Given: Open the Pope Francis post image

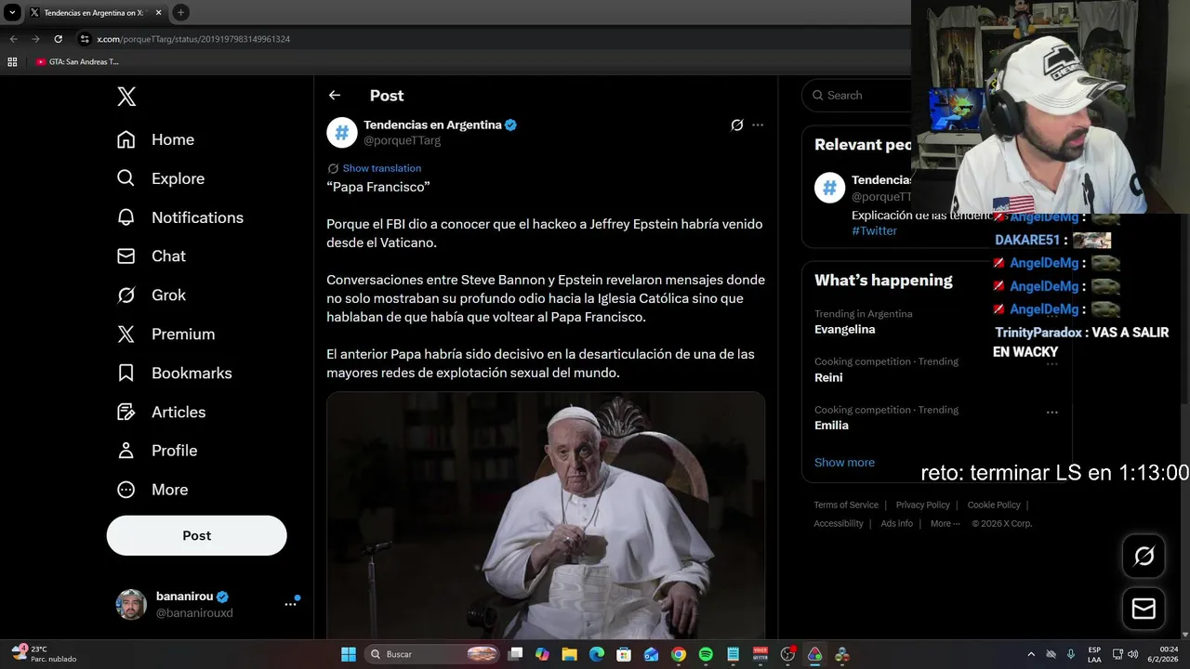Looking at the screenshot, I should (546, 516).
